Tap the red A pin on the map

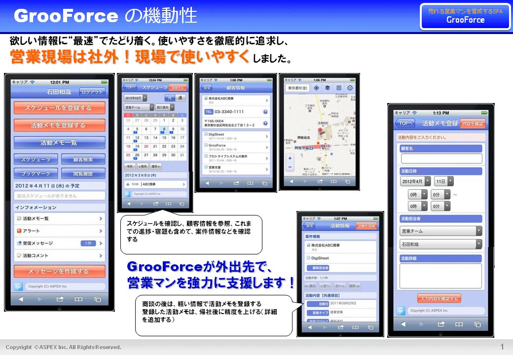(320, 131)
